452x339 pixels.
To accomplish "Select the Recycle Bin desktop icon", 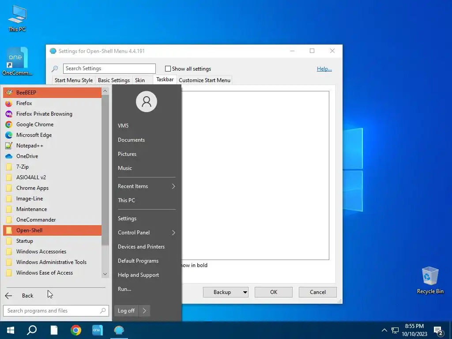I will point(430,280).
